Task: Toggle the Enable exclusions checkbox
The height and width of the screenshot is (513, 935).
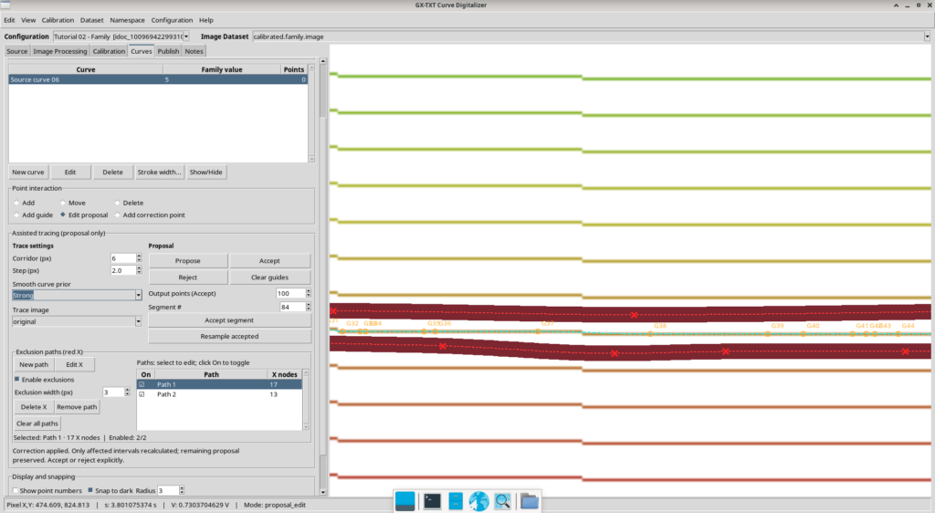Action: [x=16, y=379]
